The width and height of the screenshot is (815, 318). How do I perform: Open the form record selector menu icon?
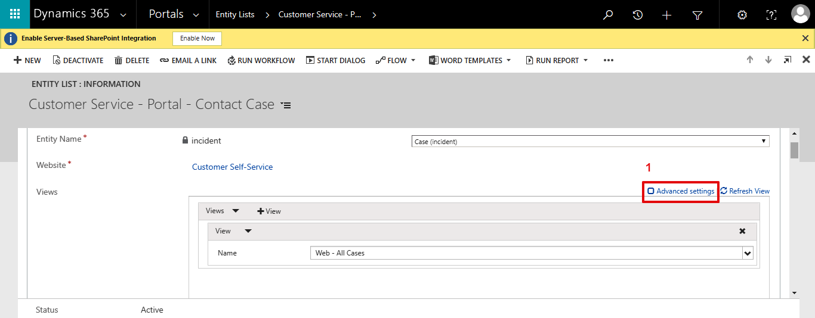tap(286, 105)
